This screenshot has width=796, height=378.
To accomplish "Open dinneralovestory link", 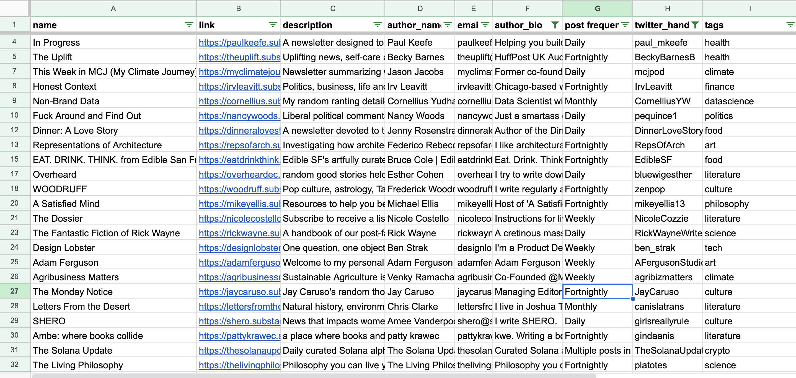I will point(239,130).
